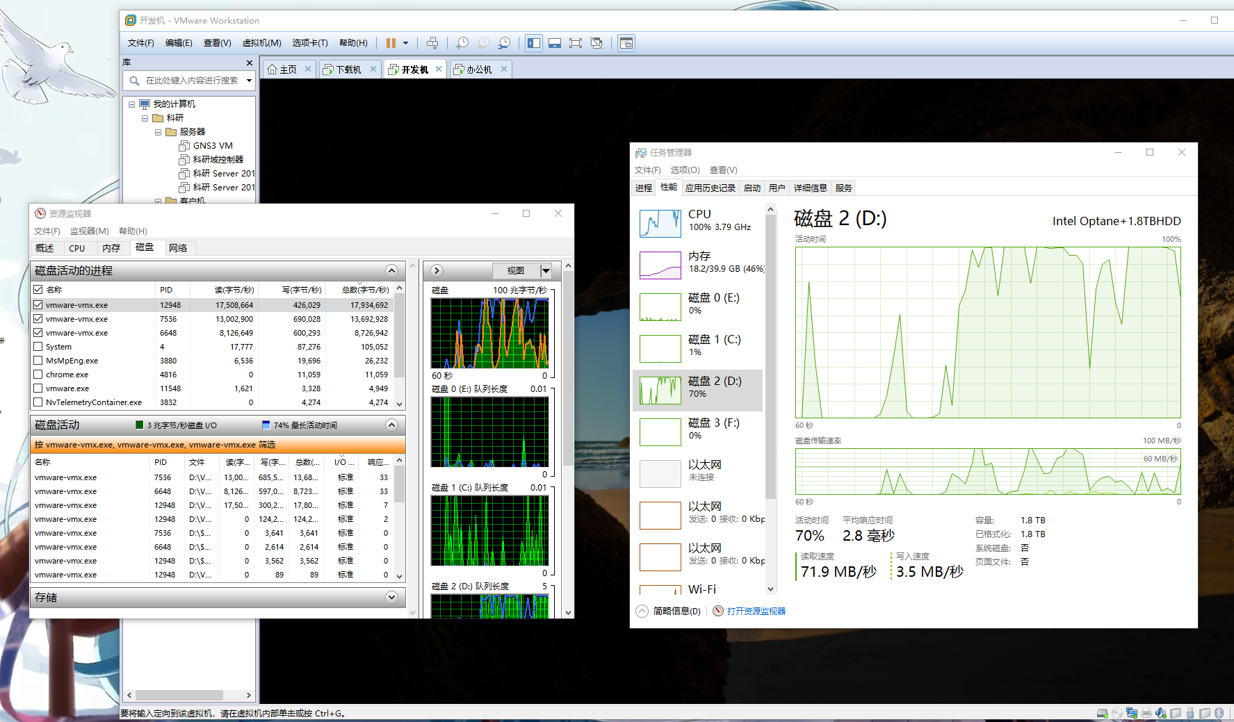Click the library horizontal scrollbar
Viewport: 1234px width, 722px height.
click(x=179, y=695)
